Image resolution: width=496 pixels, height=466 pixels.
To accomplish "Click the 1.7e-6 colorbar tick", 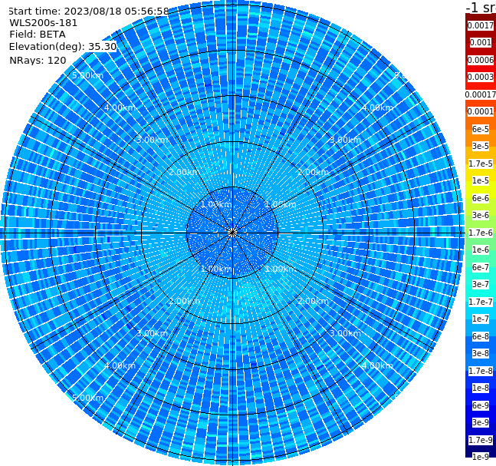I will pyautogui.click(x=481, y=233).
